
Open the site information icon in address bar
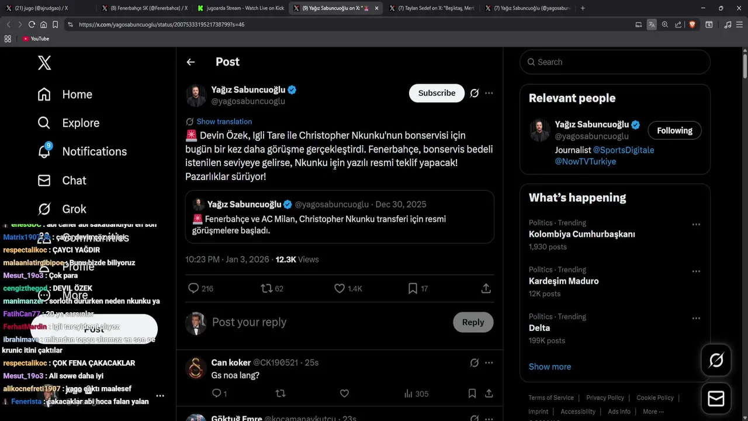[70, 25]
